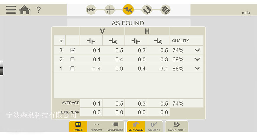Image resolution: width=257 pixels, height=136 pixels.
Task: Check the measurement 2 checkbox
Action: coord(72,59)
